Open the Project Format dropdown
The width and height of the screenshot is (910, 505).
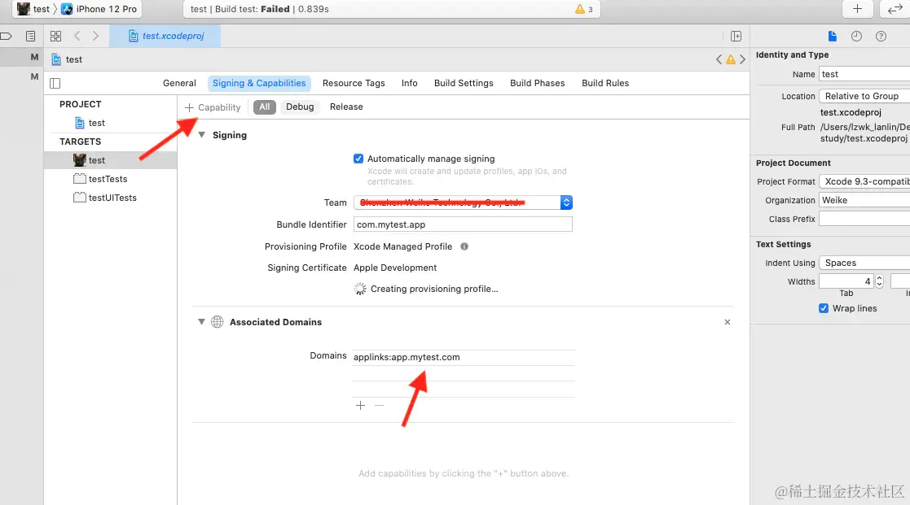[x=864, y=181]
